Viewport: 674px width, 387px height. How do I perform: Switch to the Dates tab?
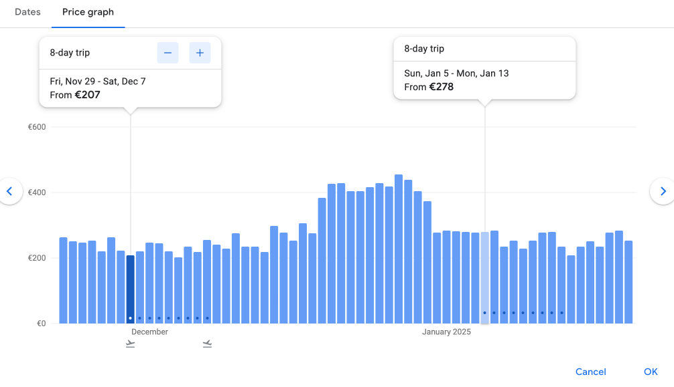[x=27, y=11]
